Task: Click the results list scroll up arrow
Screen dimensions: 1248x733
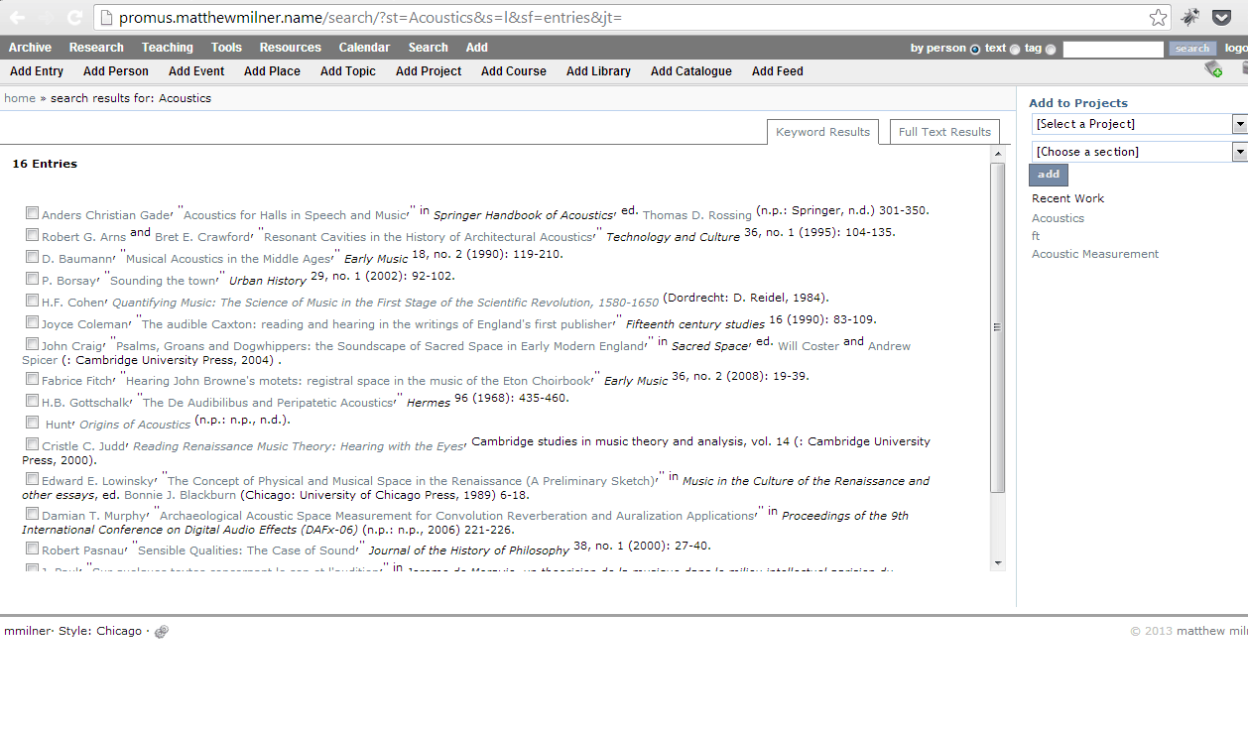Action: click(997, 154)
